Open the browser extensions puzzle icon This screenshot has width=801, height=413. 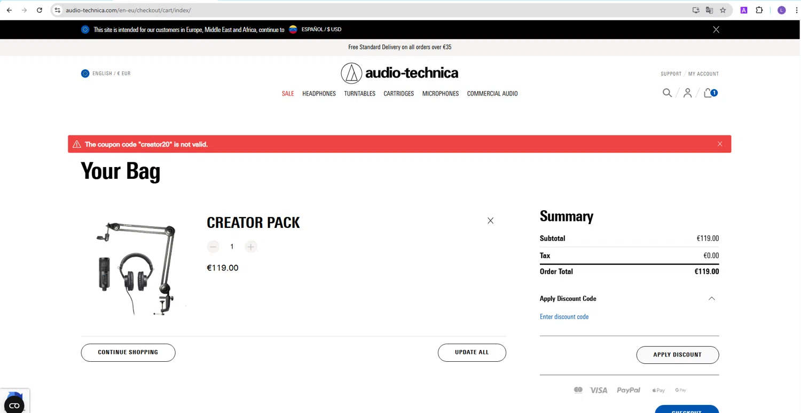759,10
